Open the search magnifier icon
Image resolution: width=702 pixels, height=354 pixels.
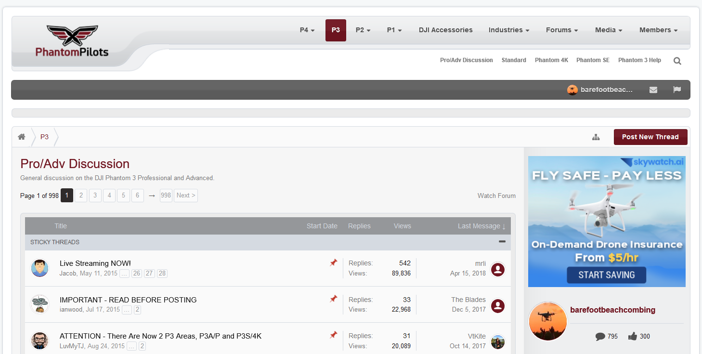coord(677,61)
